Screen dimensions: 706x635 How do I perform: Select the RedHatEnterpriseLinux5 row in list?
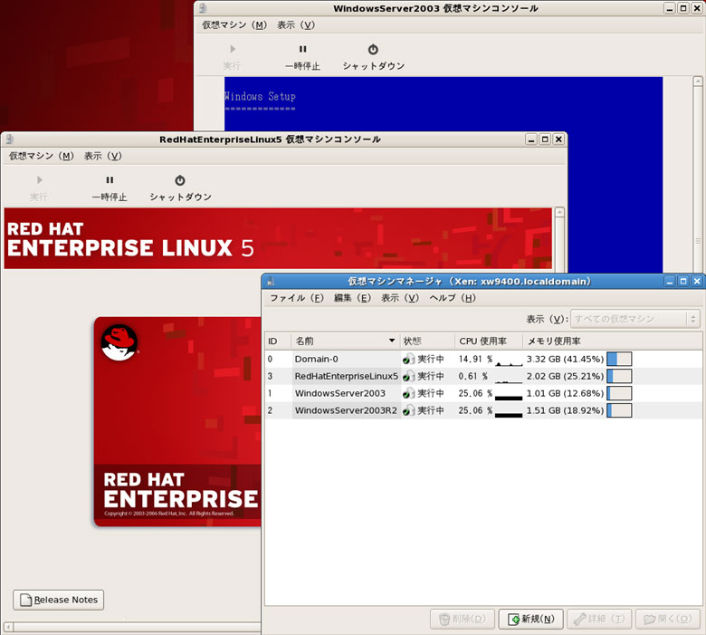click(346, 377)
